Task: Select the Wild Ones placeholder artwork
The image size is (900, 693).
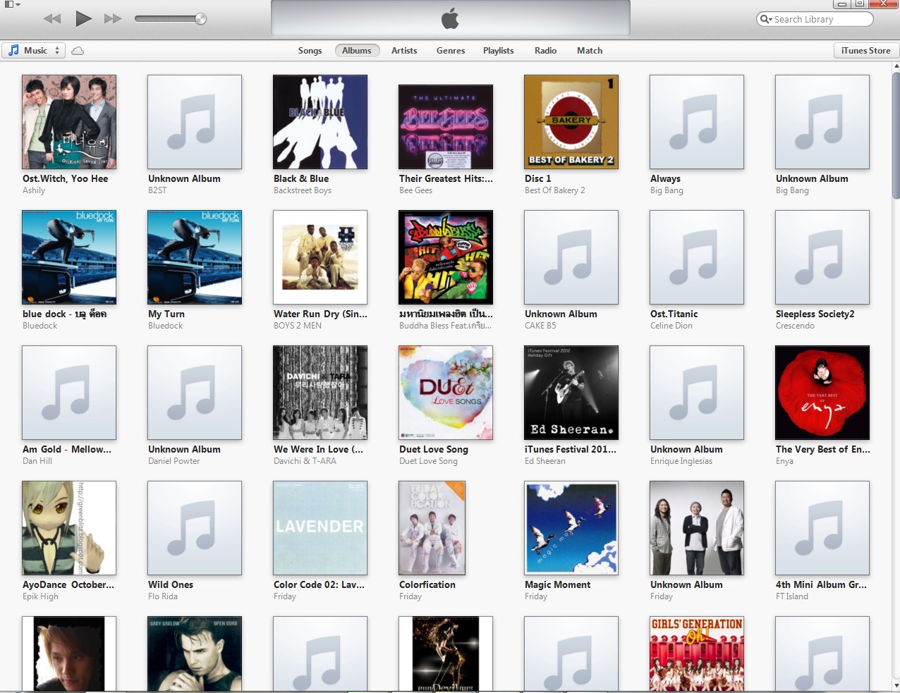Action: coord(195,528)
